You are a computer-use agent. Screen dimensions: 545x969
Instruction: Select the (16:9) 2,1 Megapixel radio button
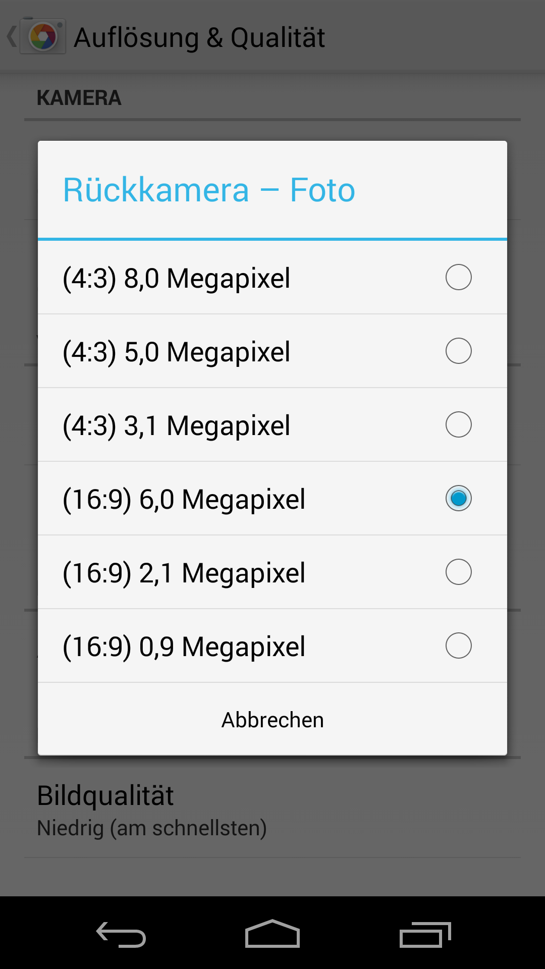coord(458,572)
